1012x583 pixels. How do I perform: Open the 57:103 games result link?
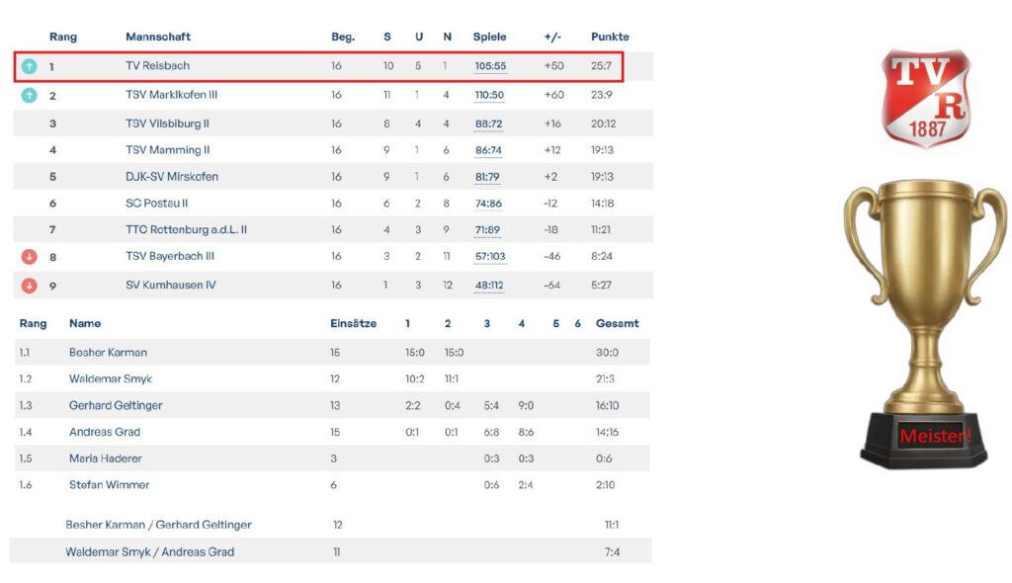tap(490, 257)
